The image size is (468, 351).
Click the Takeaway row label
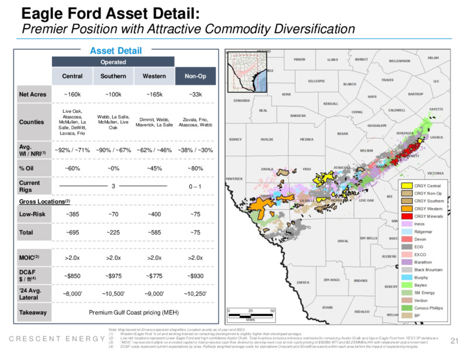point(34,312)
